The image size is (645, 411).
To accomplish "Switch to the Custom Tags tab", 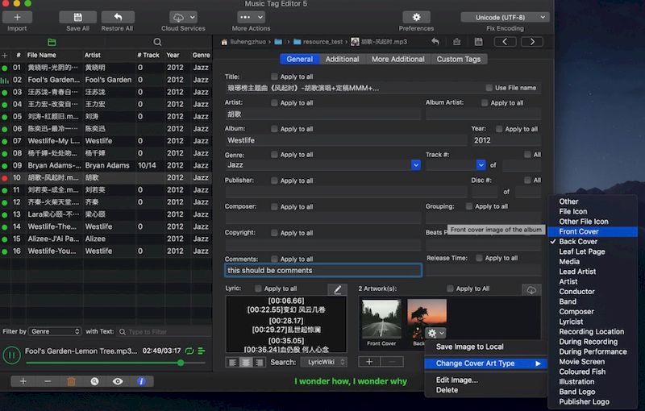I will 458,59.
